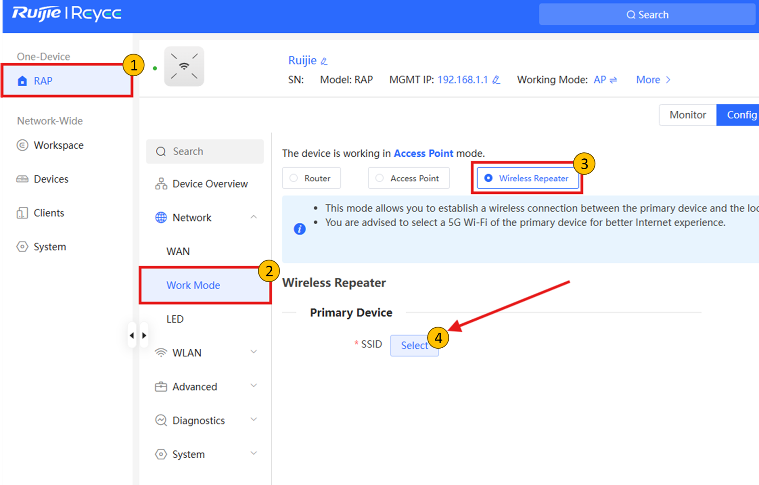The height and width of the screenshot is (485, 759).
Task: Click the RAP device thumbnail image
Action: (x=184, y=67)
